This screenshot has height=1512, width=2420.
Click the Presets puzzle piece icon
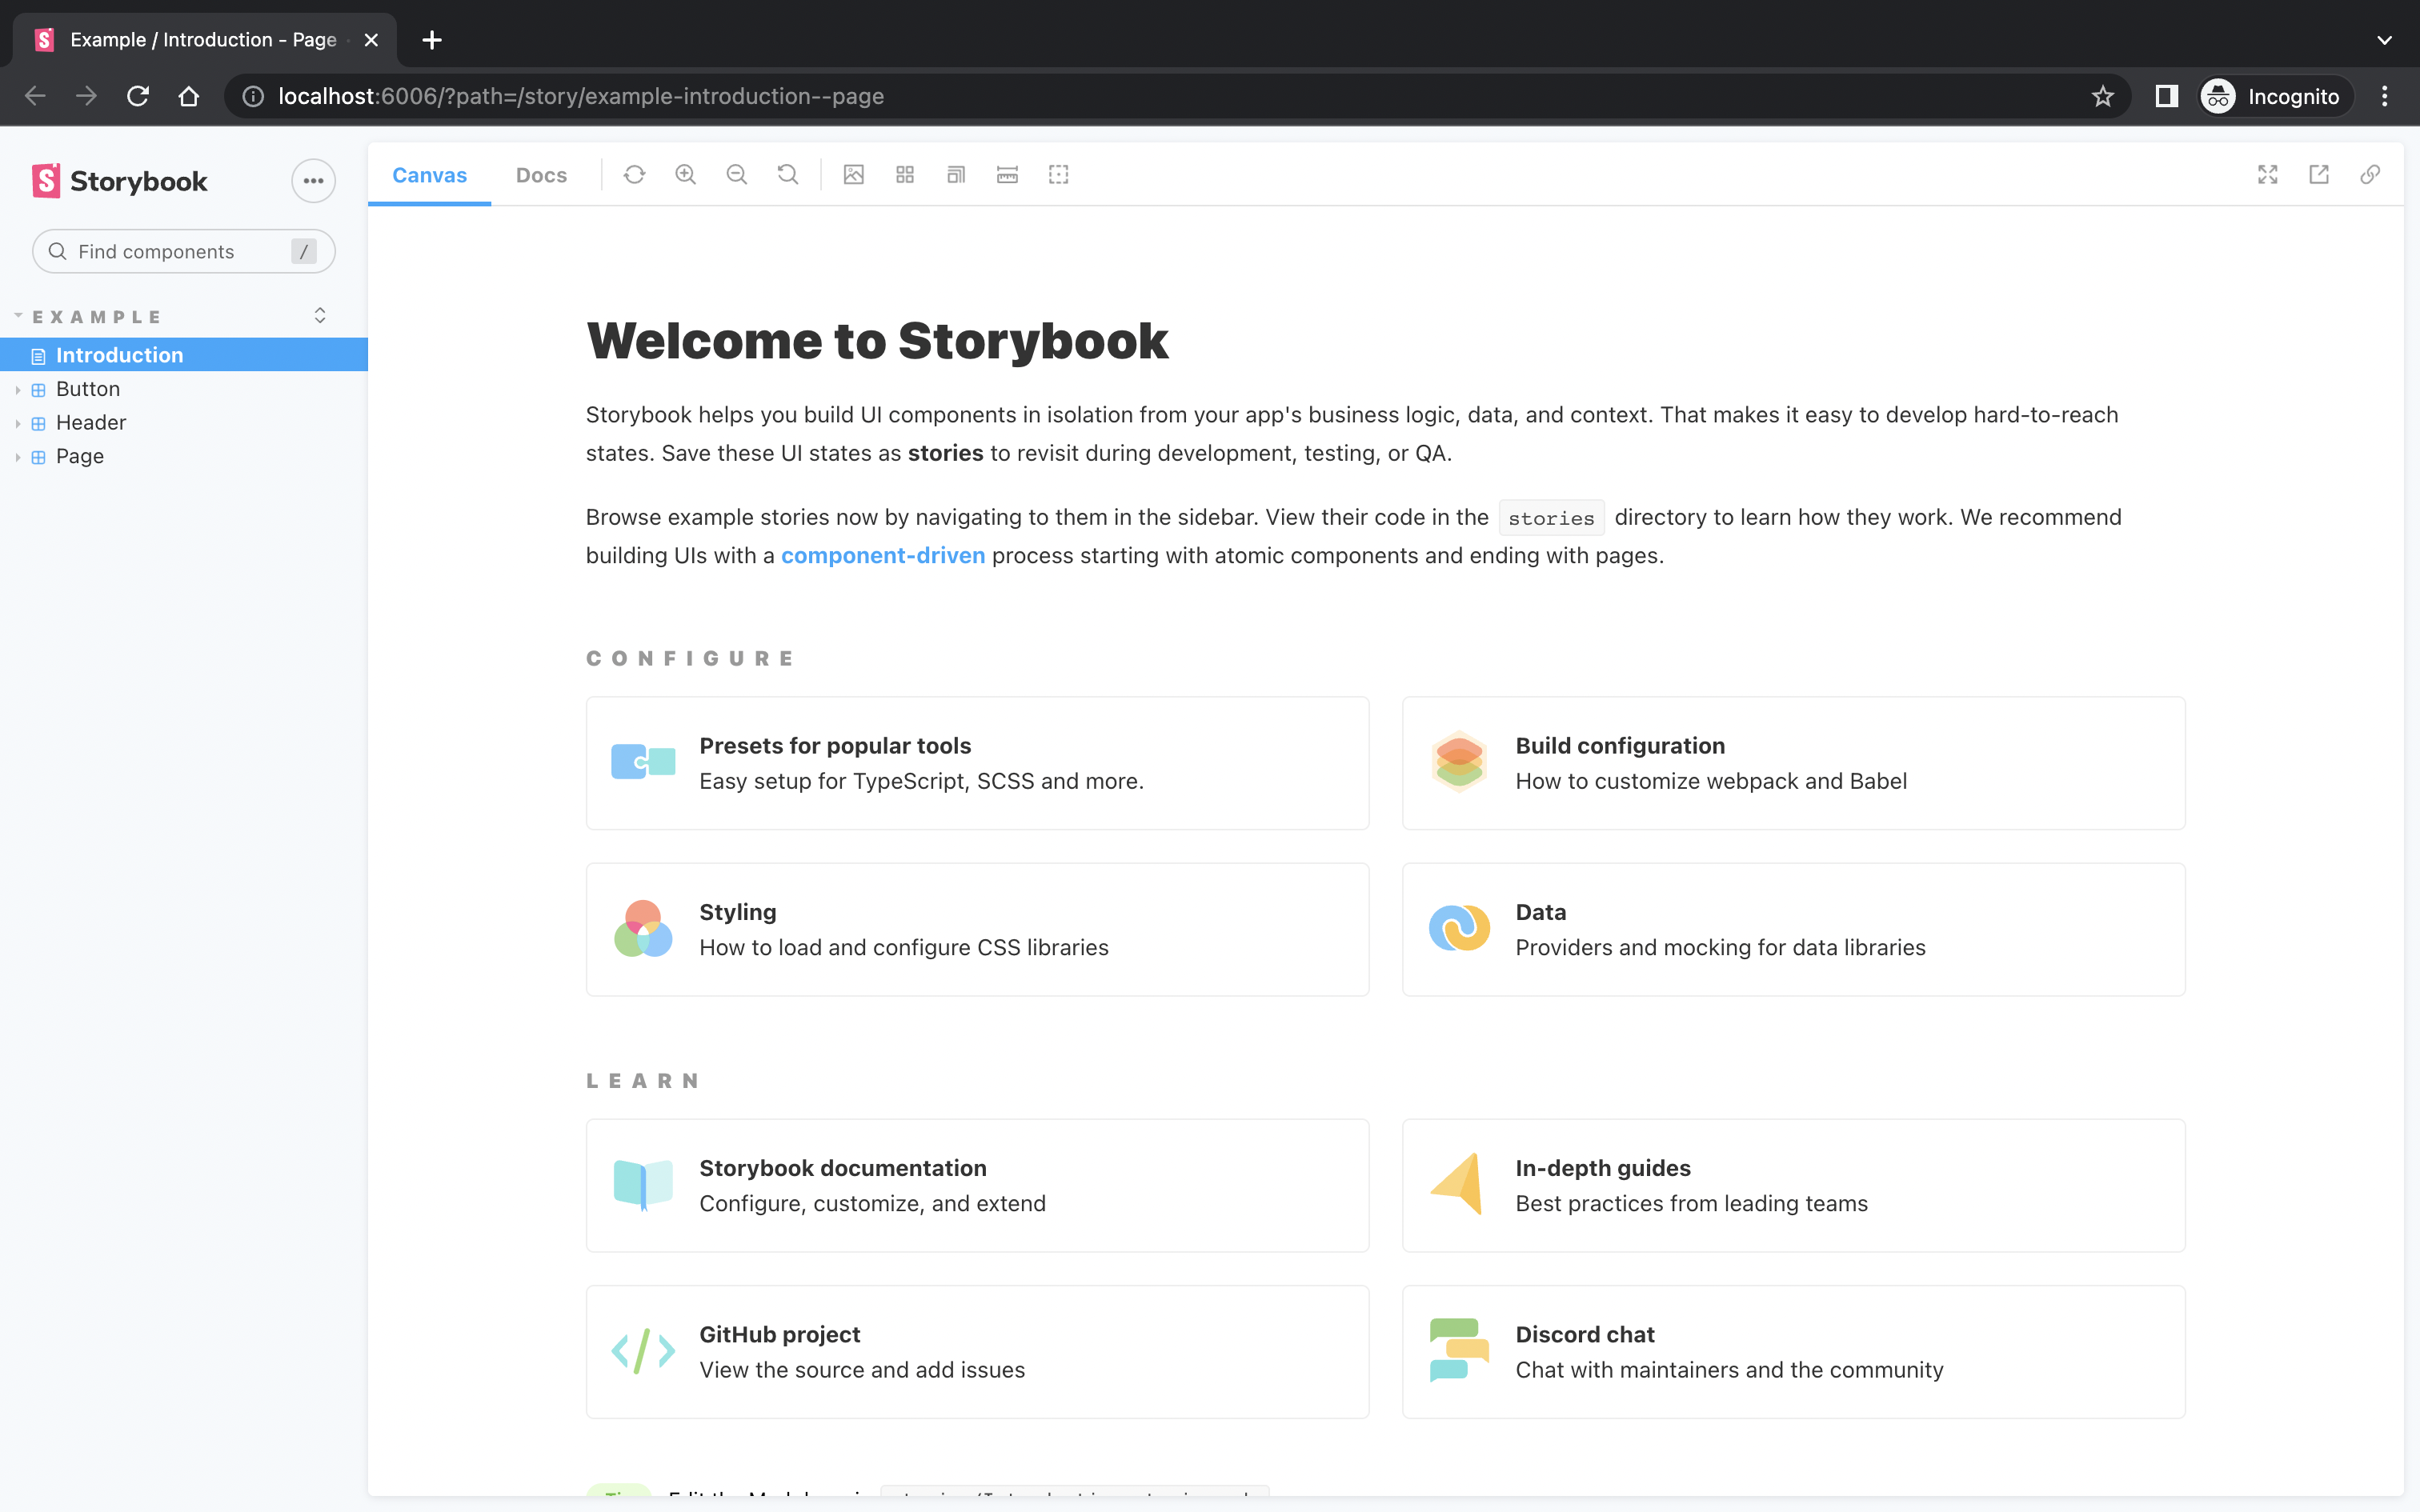pyautogui.click(x=643, y=762)
